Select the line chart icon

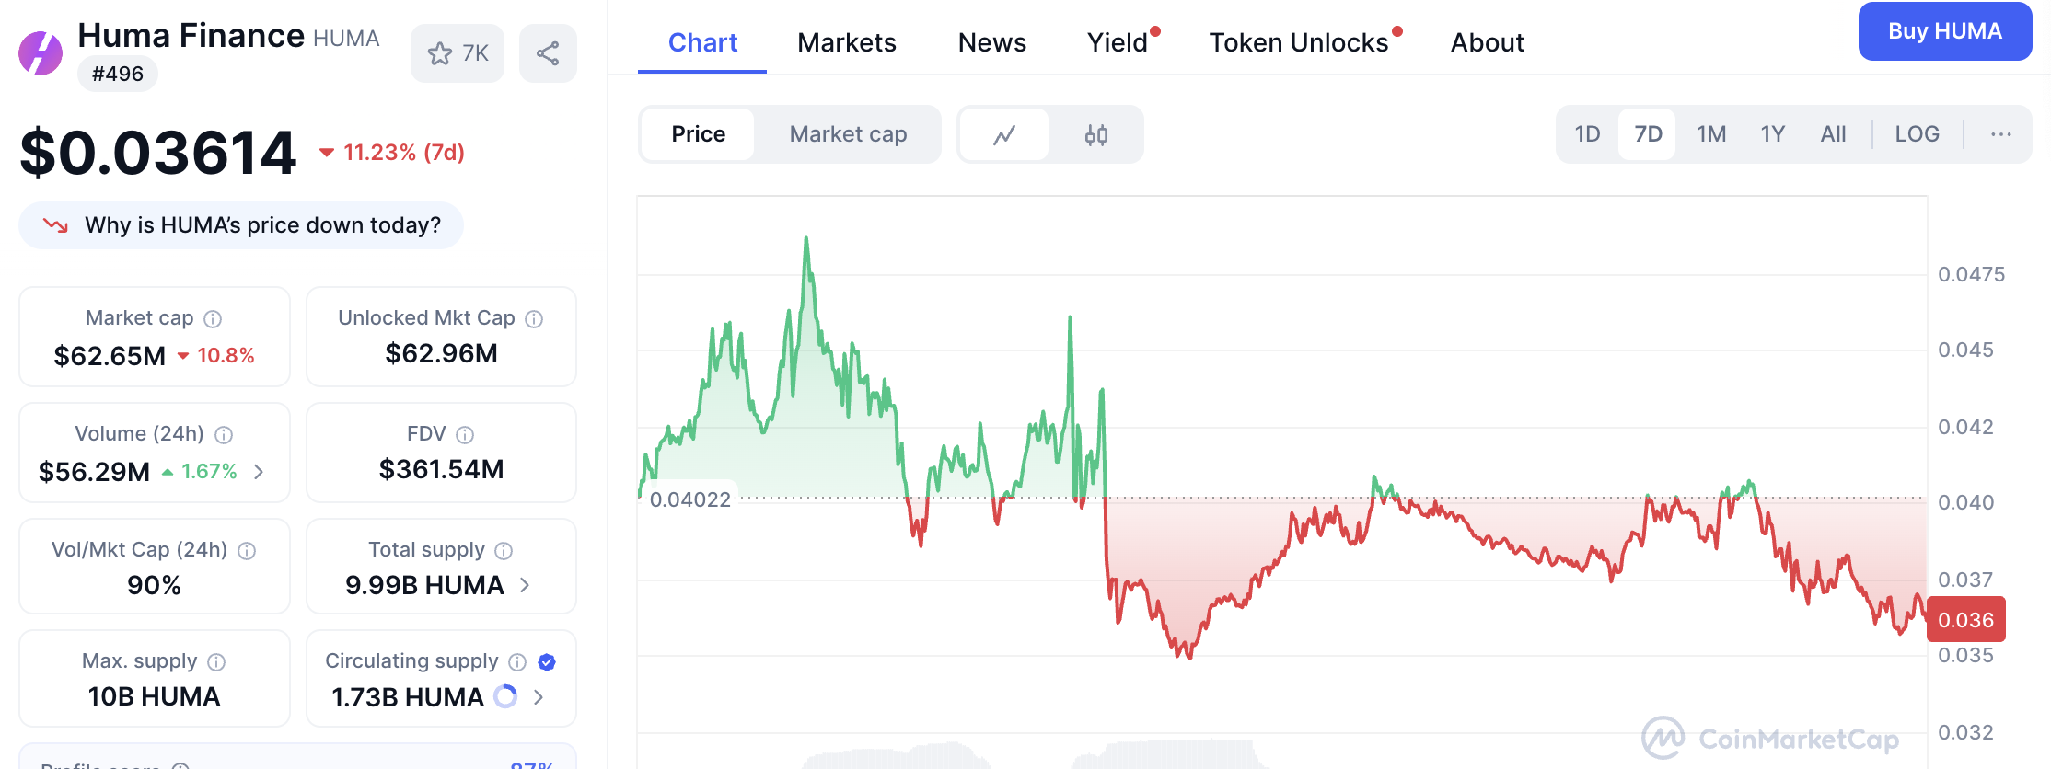click(1003, 133)
